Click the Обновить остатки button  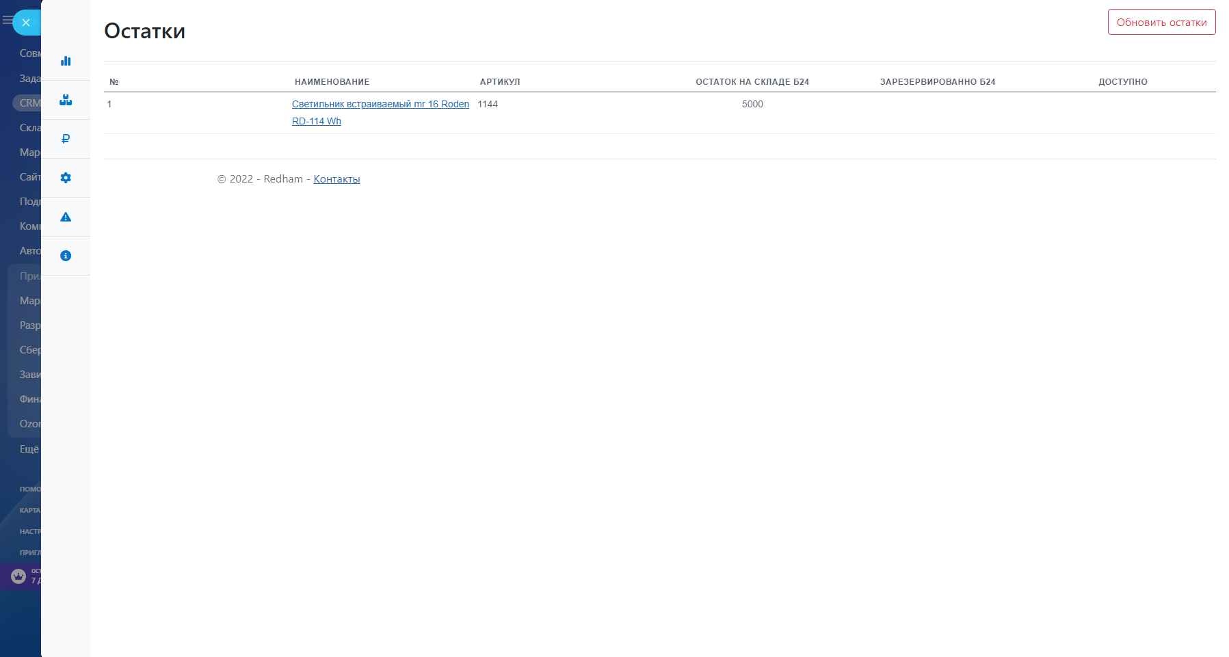pos(1161,22)
